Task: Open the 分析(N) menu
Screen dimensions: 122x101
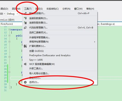Action: click(66, 9)
